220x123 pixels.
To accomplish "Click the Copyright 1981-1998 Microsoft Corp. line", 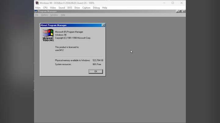I will coord(73,38).
